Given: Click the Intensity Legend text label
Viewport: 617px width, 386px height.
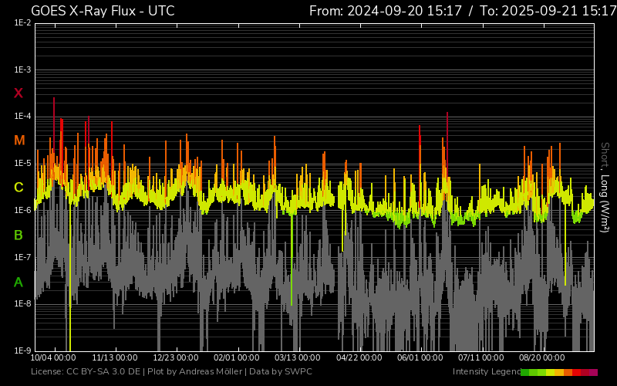Looking at the screenshot, I should point(486,372).
